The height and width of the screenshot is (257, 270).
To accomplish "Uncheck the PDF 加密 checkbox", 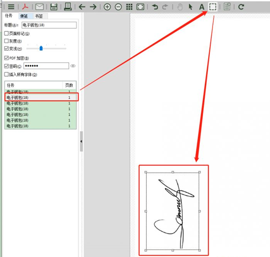I will click(6, 58).
